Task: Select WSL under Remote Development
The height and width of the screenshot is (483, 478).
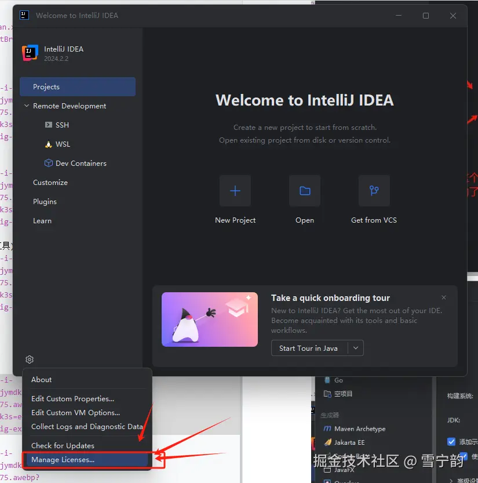Action: 63,144
